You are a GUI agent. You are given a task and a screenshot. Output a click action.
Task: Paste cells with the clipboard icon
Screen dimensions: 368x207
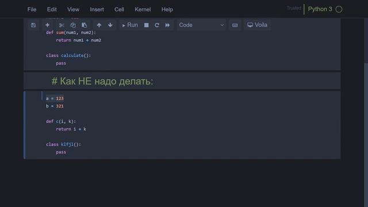[x=85, y=25]
